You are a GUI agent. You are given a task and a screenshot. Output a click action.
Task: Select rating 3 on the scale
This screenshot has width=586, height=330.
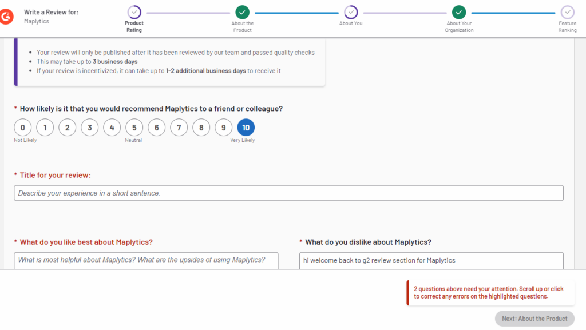coord(89,127)
